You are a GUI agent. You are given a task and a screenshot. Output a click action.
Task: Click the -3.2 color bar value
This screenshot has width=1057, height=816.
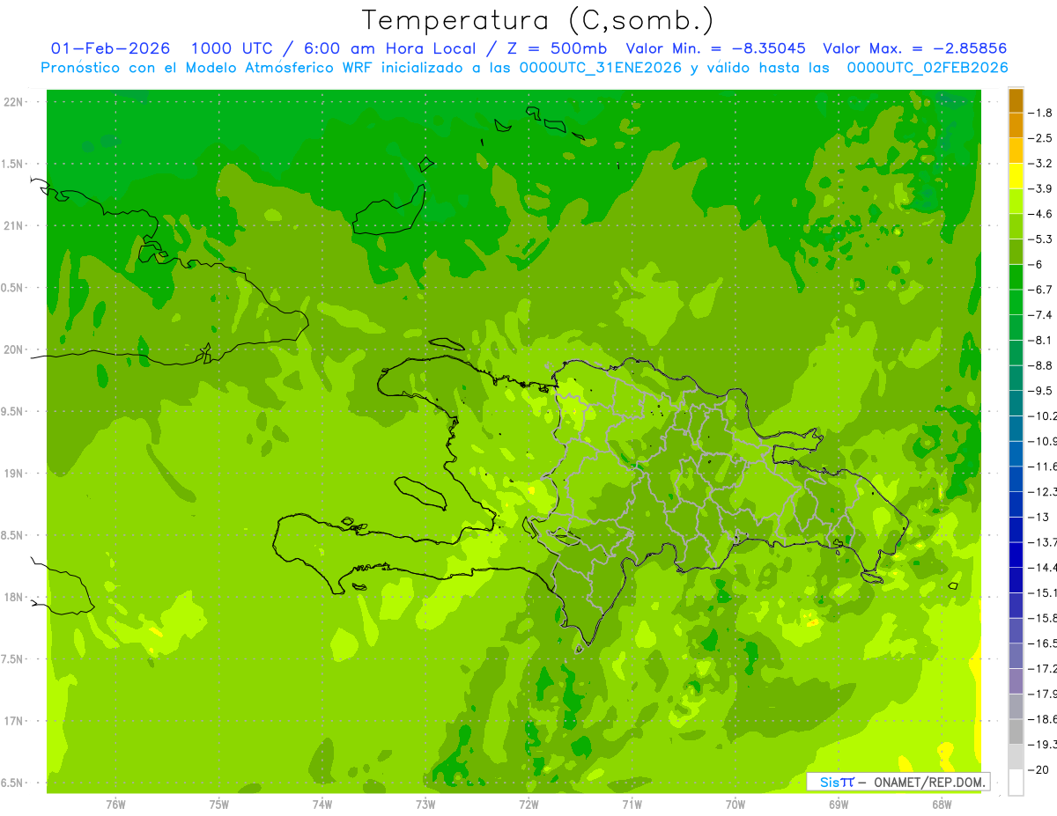(x=1041, y=163)
